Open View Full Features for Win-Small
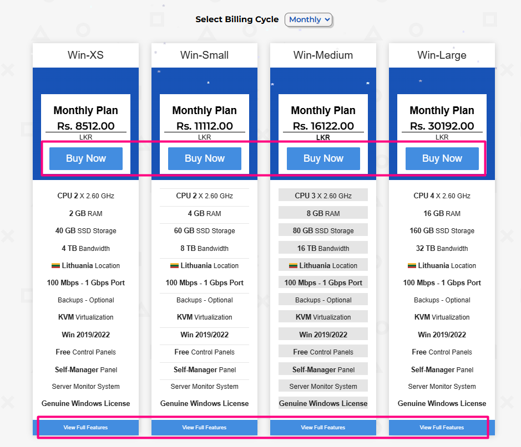Image resolution: width=521 pixels, height=447 pixels. pos(204,428)
